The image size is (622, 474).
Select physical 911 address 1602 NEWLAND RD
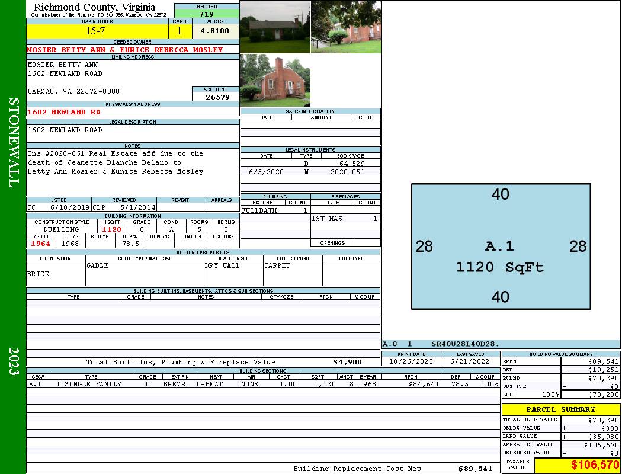pyautogui.click(x=64, y=112)
